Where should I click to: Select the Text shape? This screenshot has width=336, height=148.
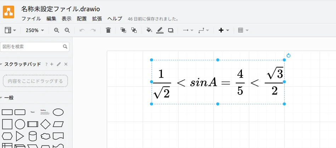[33, 112]
